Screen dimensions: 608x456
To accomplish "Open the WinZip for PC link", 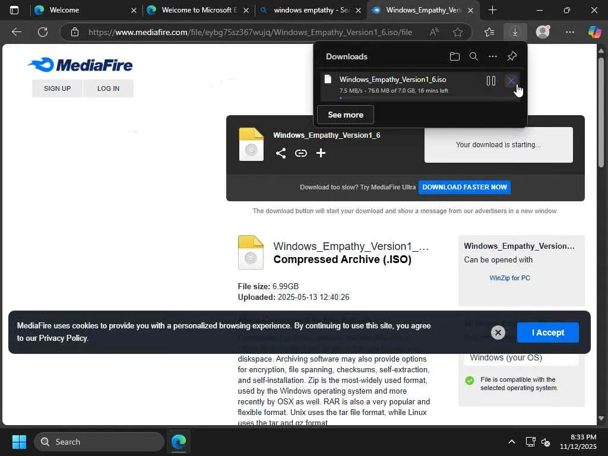I will click(509, 278).
